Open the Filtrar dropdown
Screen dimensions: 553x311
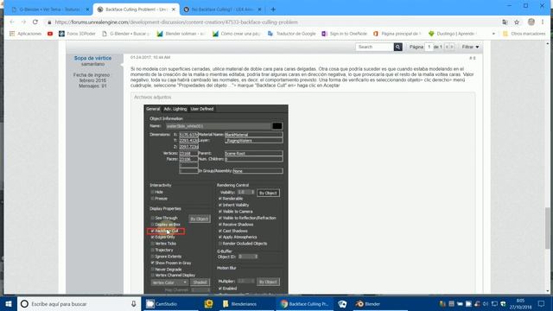click(x=470, y=47)
